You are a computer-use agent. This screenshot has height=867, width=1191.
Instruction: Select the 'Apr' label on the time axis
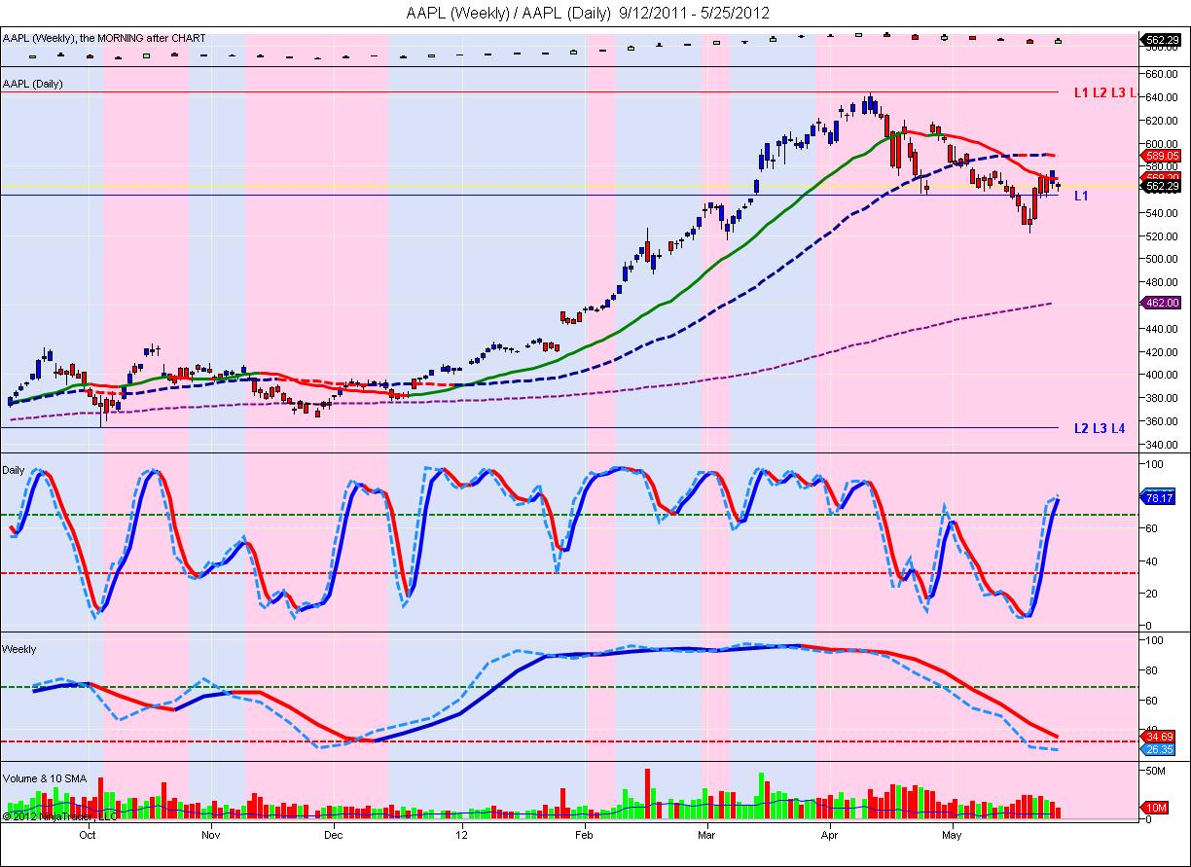tap(830, 835)
